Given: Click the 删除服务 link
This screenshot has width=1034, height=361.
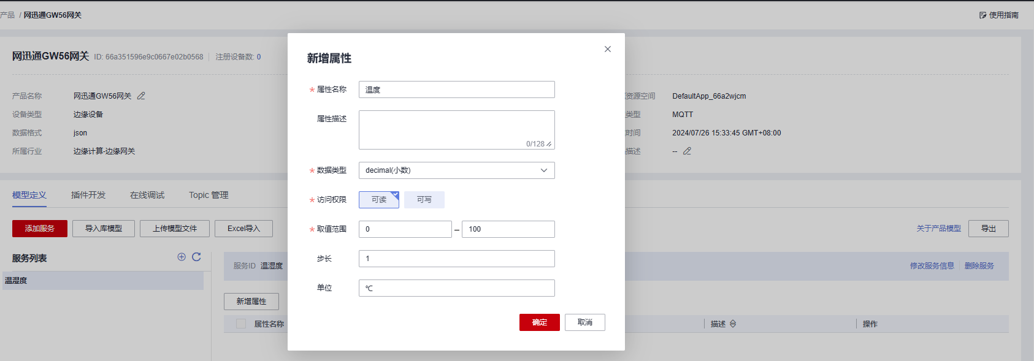Looking at the screenshot, I should [979, 266].
